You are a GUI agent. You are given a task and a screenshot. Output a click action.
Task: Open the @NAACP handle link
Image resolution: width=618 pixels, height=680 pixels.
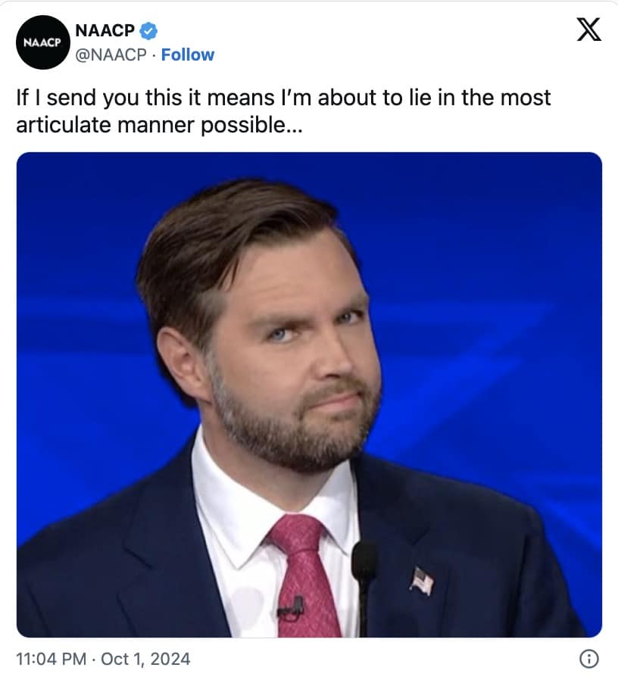111,55
